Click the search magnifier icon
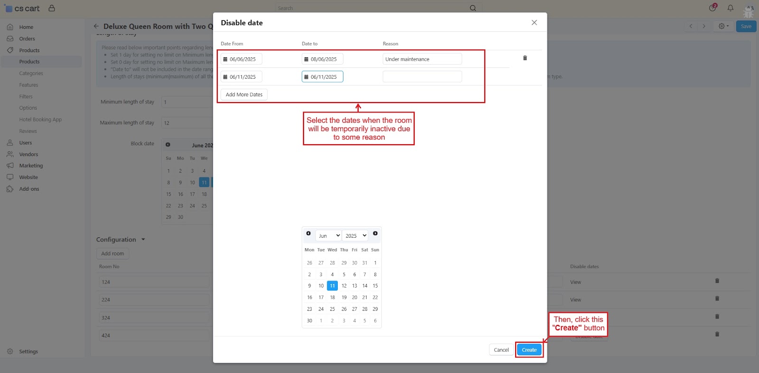The height and width of the screenshot is (373, 759). pos(472,8)
